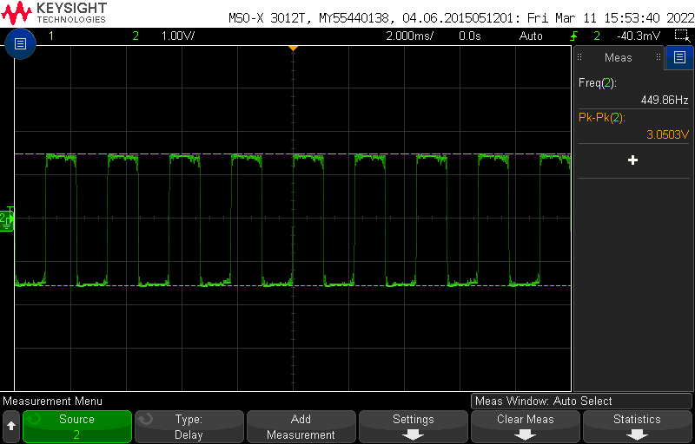Open the Settings softkey submenu

click(x=413, y=426)
